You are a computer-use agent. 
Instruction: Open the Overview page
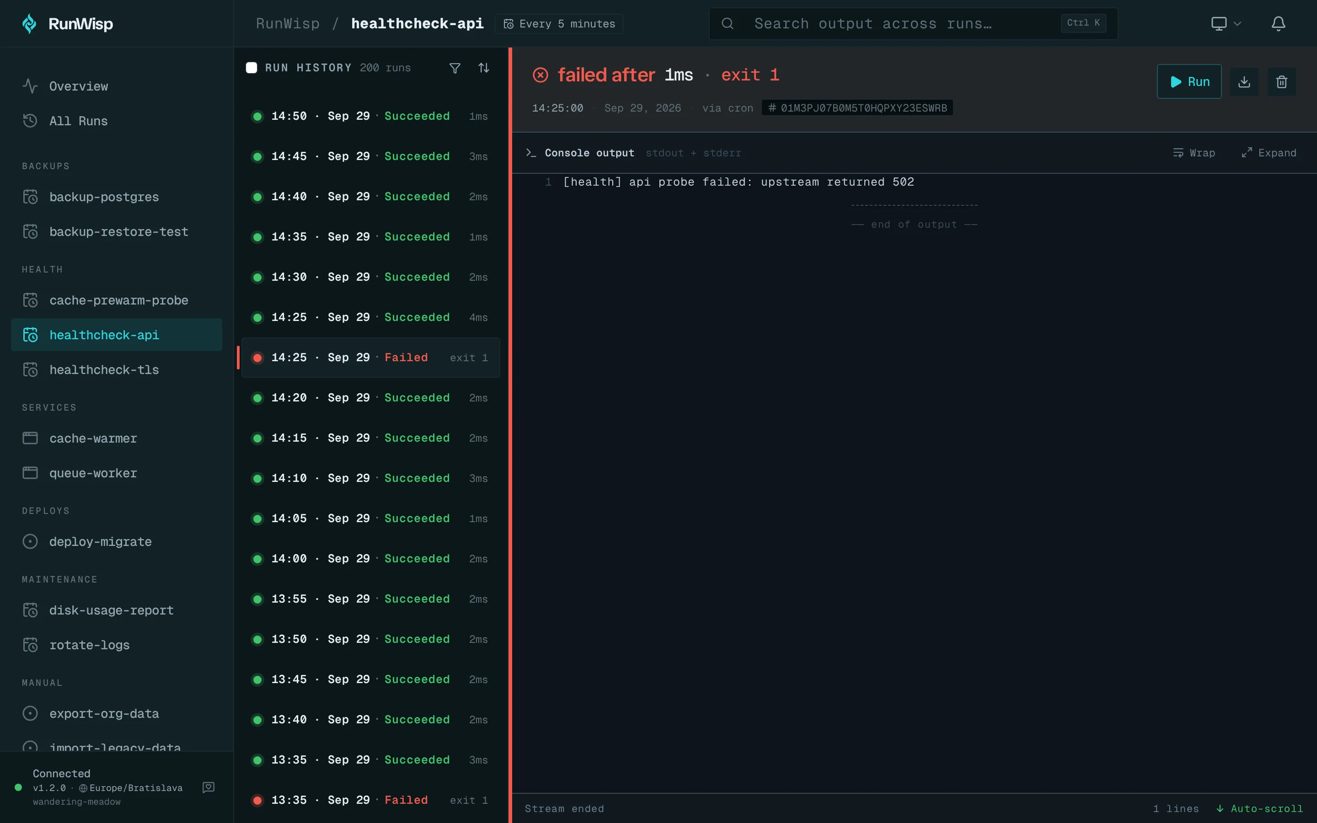pos(117,86)
